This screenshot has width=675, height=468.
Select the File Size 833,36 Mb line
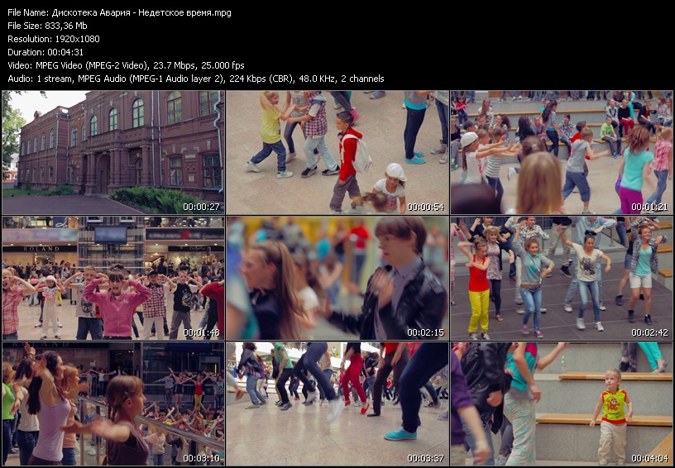coord(47,26)
